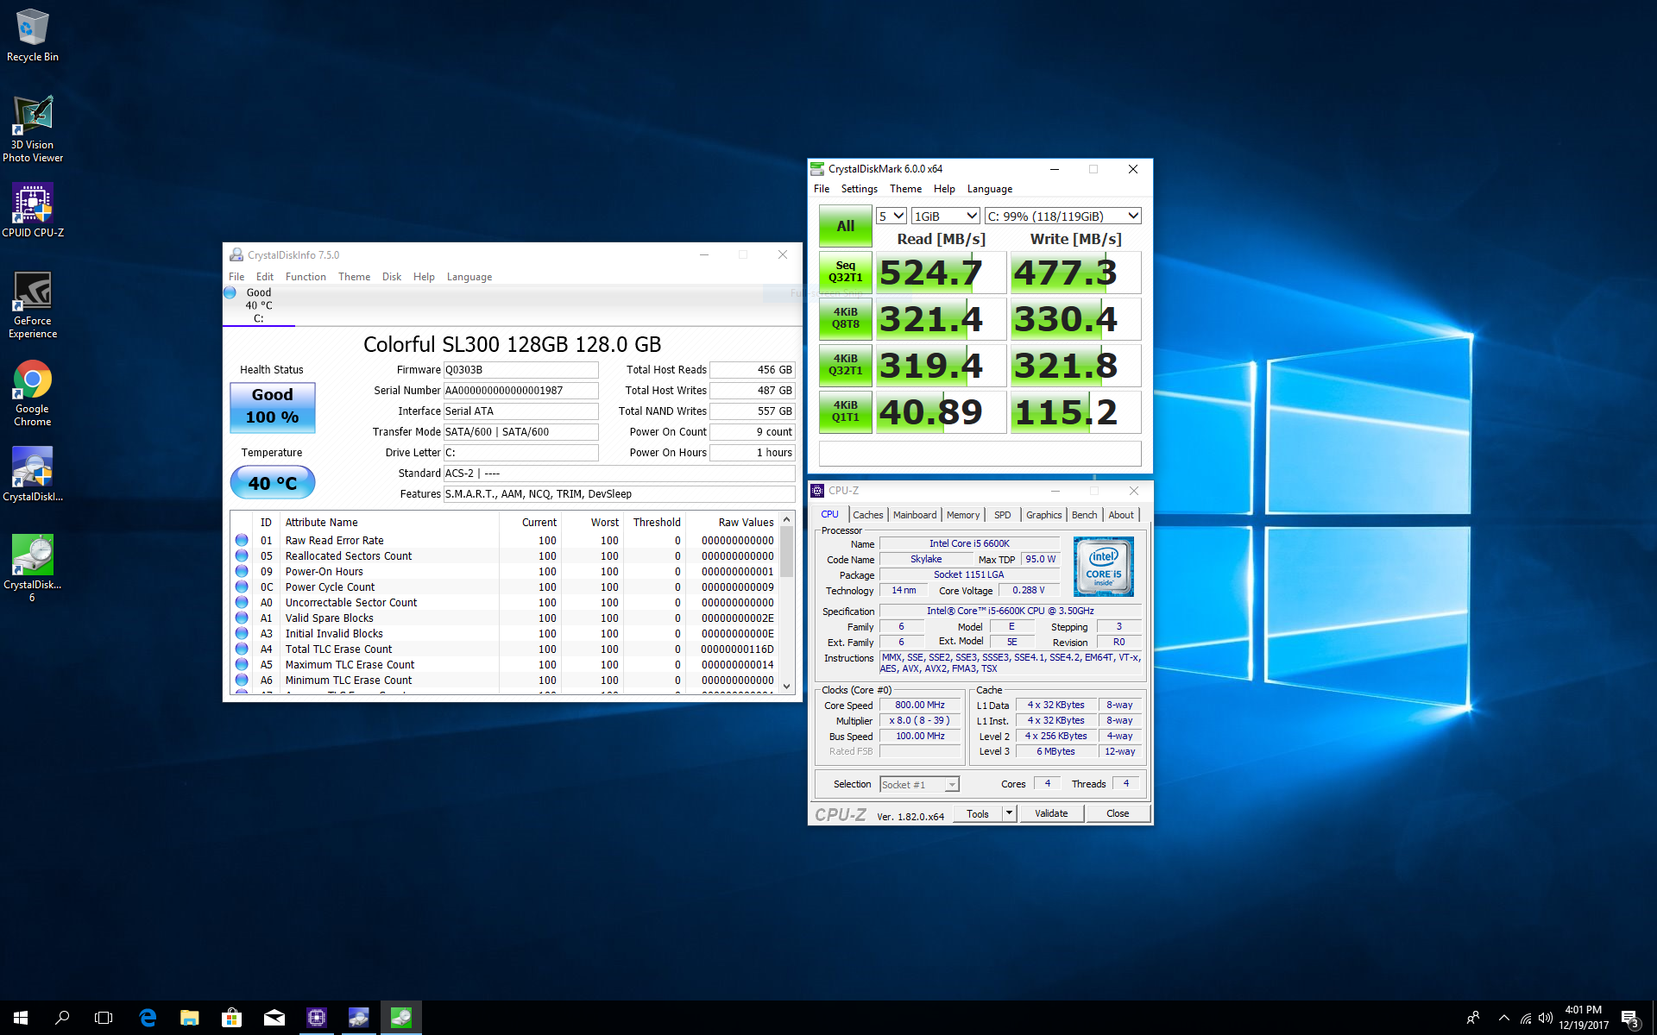Launch Microsoft Edge from taskbar
The image size is (1657, 1035).
pos(148,1018)
